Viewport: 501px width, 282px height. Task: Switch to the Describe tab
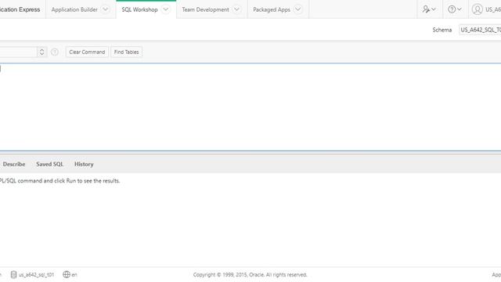click(x=14, y=164)
